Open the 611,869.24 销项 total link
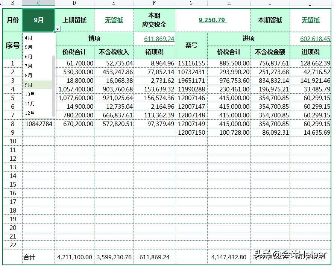Screen dimensions: 334x266 [158, 39]
